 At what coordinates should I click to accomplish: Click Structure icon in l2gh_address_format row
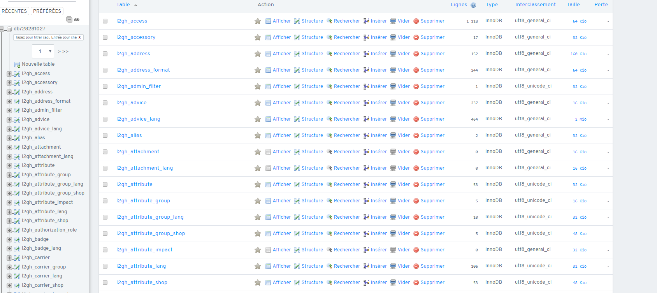[297, 70]
